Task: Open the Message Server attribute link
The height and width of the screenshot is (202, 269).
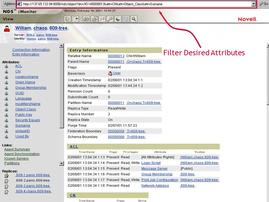Action: (154, 169)
